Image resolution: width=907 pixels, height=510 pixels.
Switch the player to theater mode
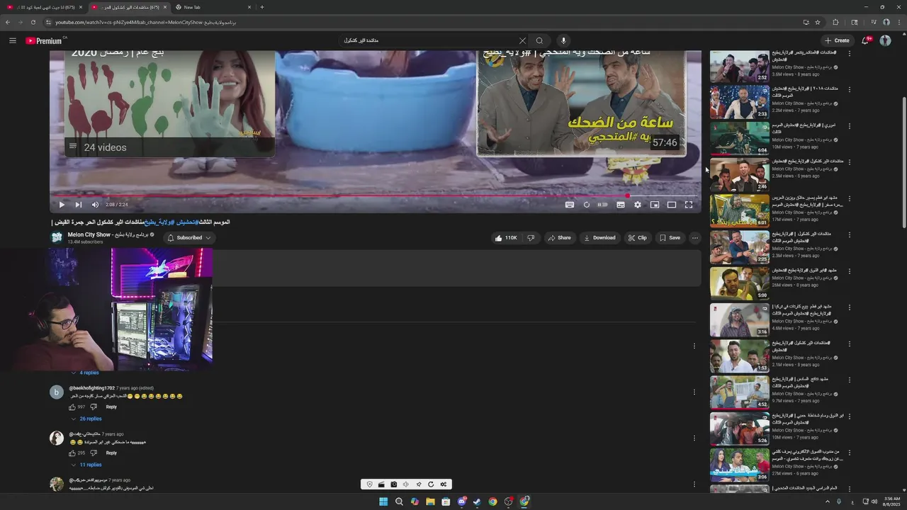coord(672,205)
